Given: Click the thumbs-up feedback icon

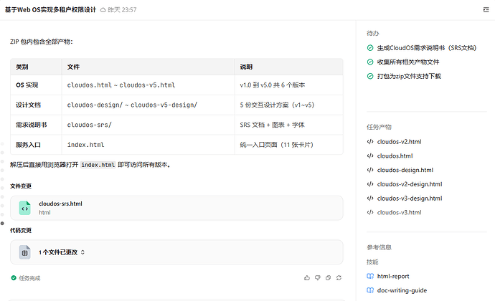Looking at the screenshot, I should click(x=307, y=277).
